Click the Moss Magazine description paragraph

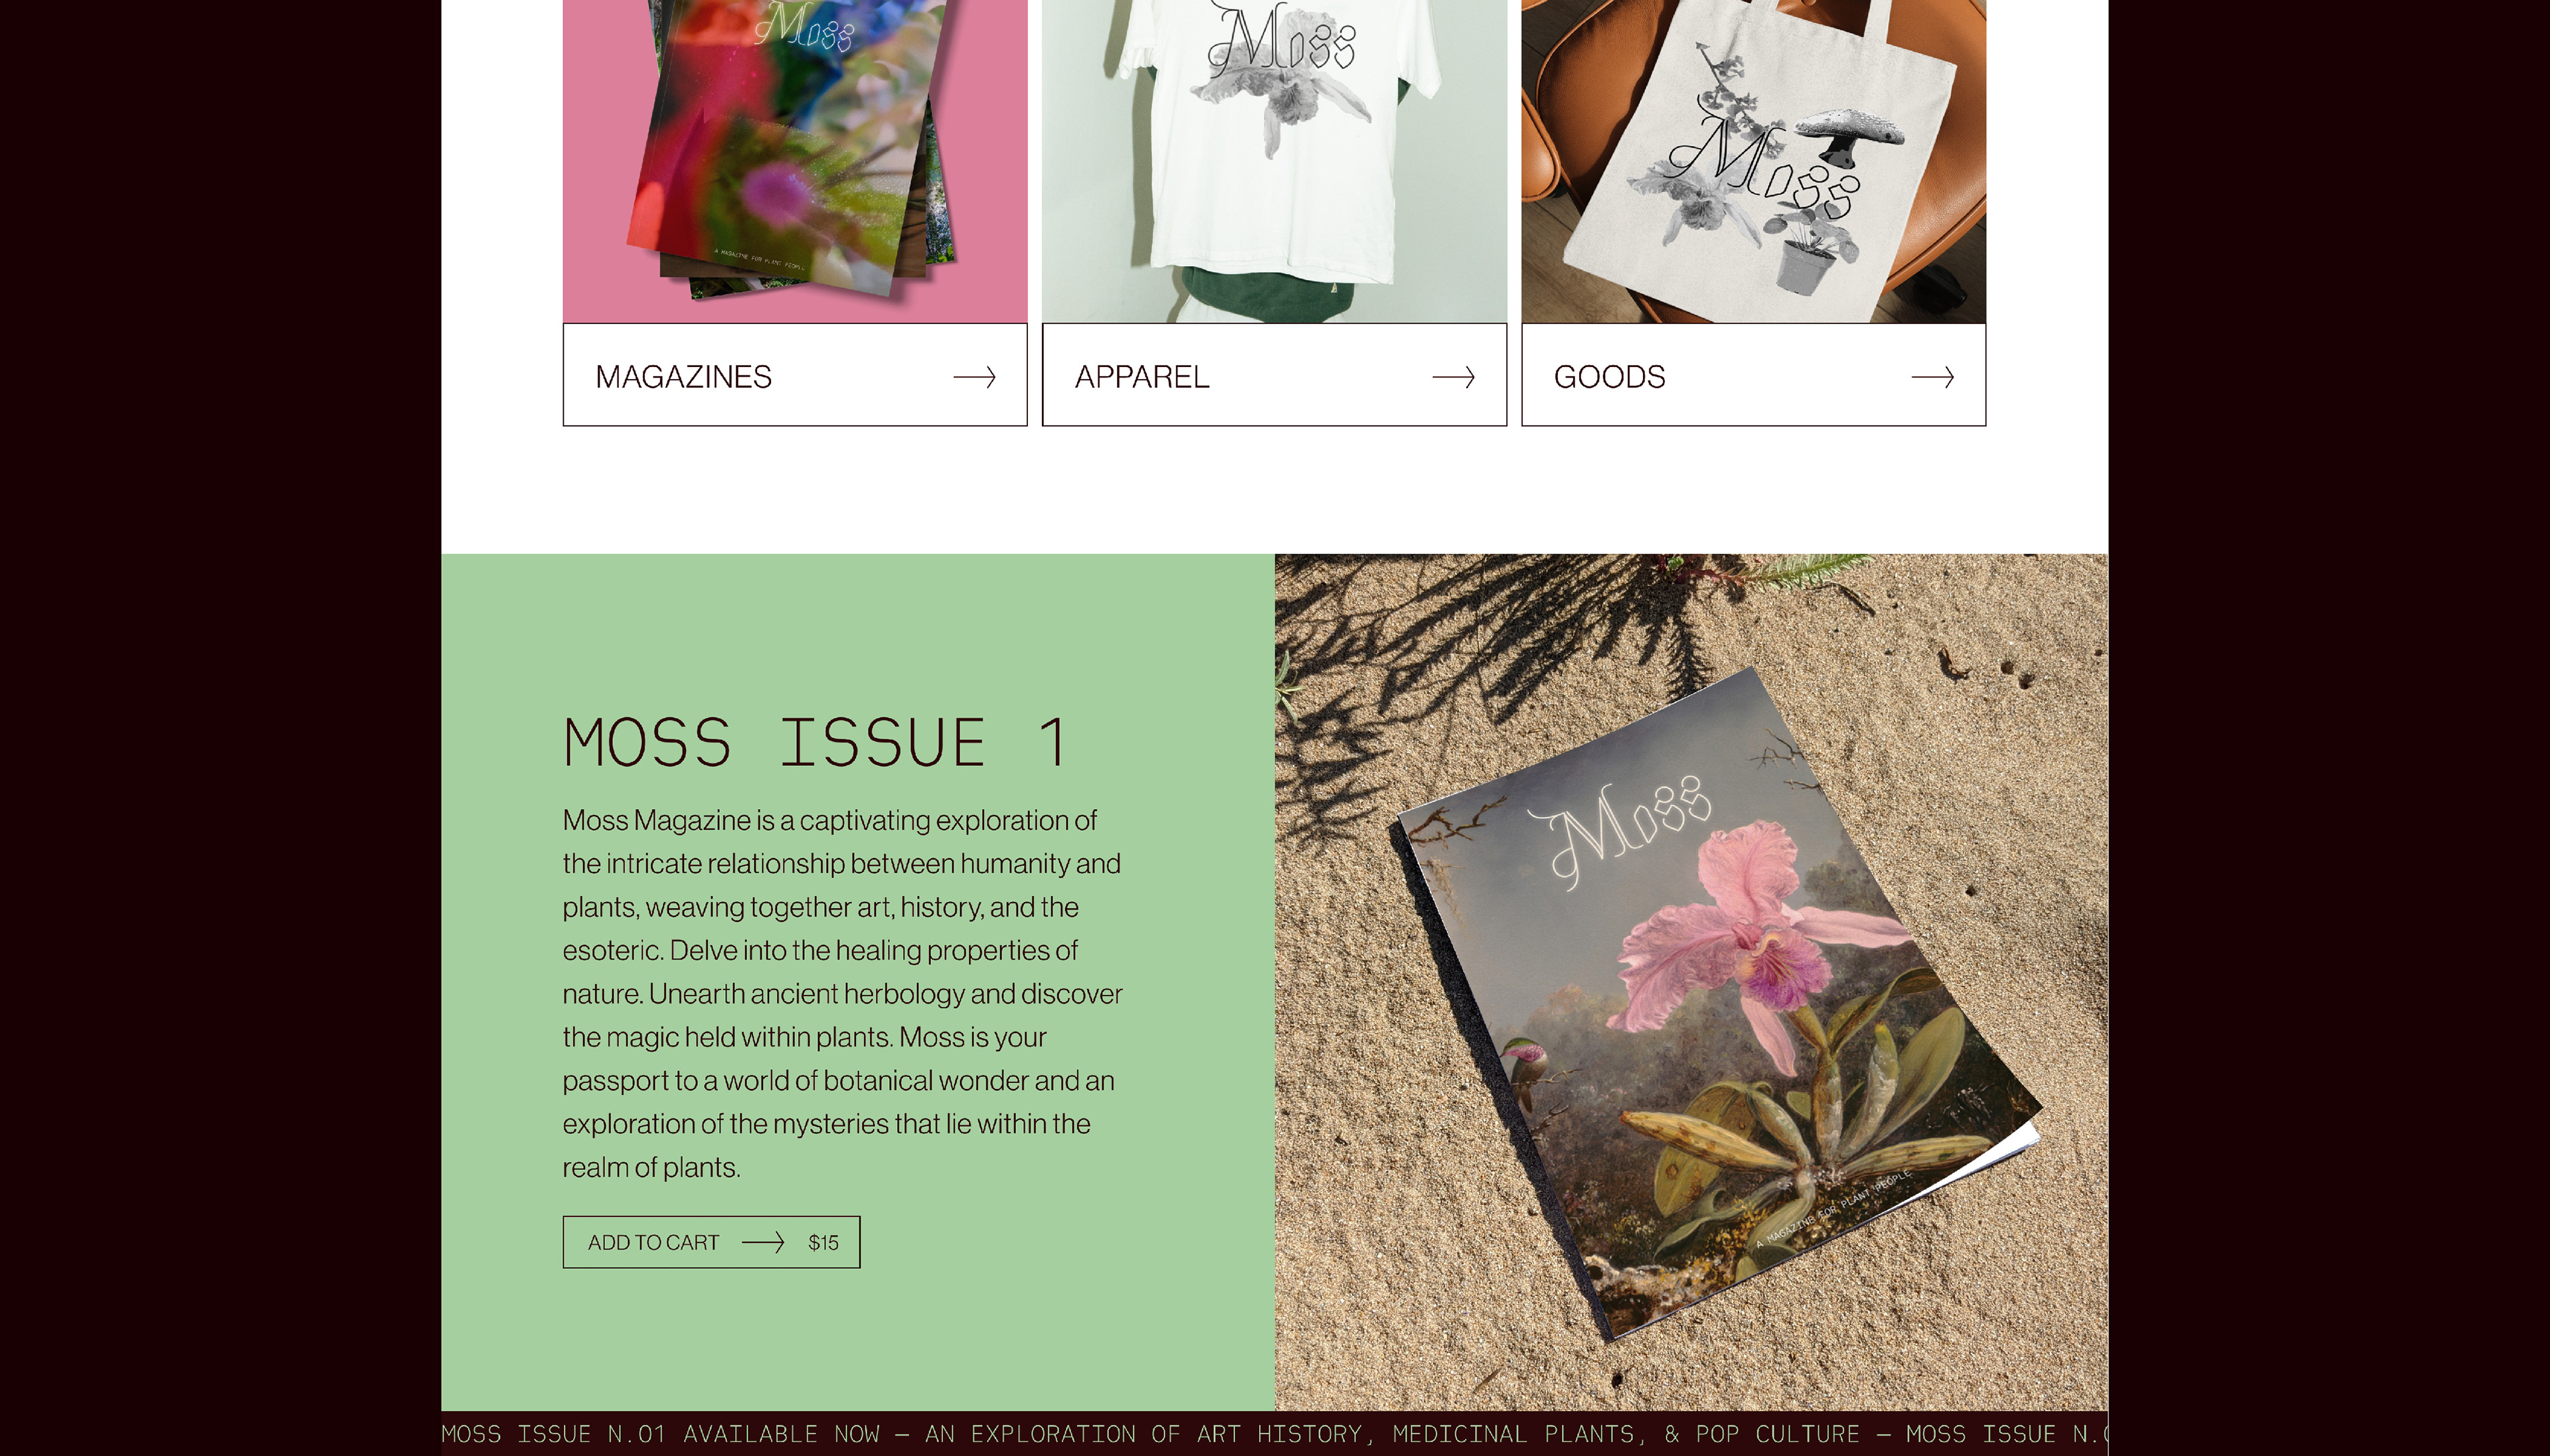pos(842,993)
